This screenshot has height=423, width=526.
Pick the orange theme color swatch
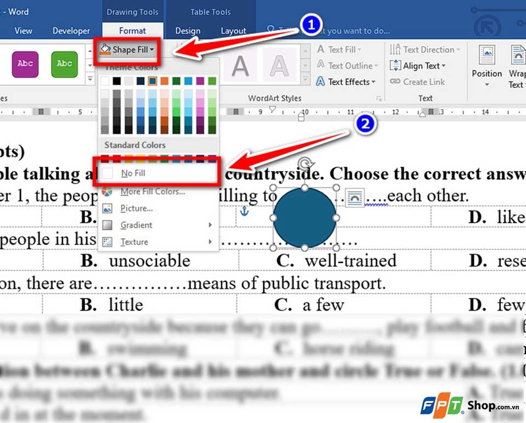point(164,81)
